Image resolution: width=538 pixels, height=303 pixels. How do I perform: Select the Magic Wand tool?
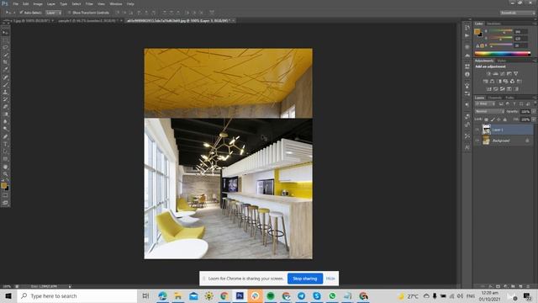(x=5, y=55)
